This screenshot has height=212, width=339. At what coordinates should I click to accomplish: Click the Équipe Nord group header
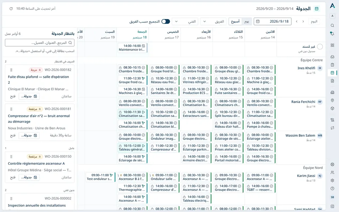click(313, 167)
